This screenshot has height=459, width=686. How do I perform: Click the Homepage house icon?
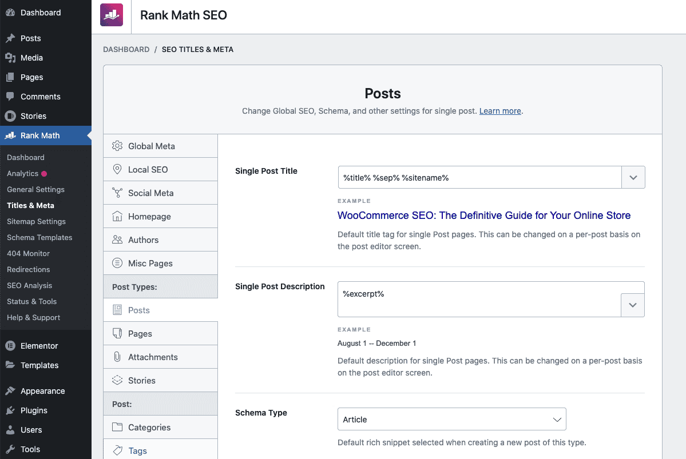(x=117, y=216)
